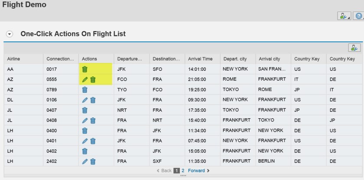
Task: Edit flight LH 2402 with pencil icon
Action: click(85, 161)
